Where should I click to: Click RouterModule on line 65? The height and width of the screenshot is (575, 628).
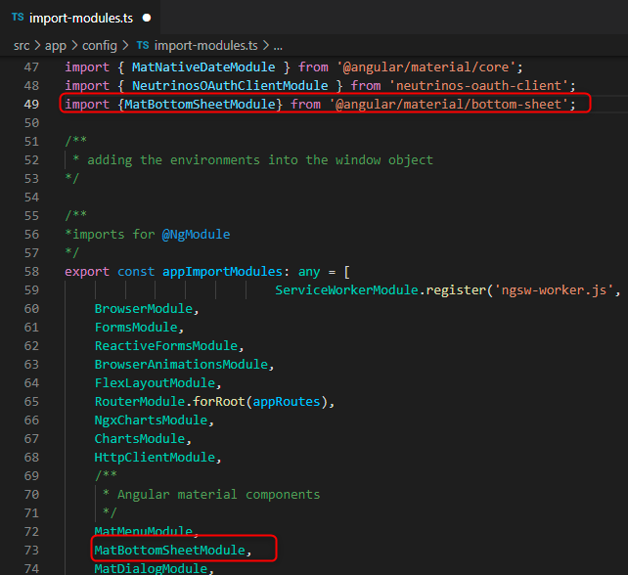pyautogui.click(x=140, y=401)
